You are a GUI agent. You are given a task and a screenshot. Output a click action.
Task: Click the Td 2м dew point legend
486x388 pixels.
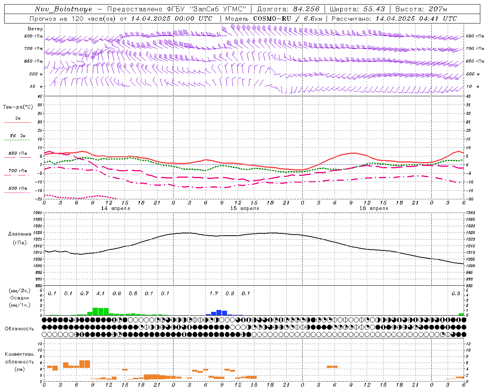17,136
